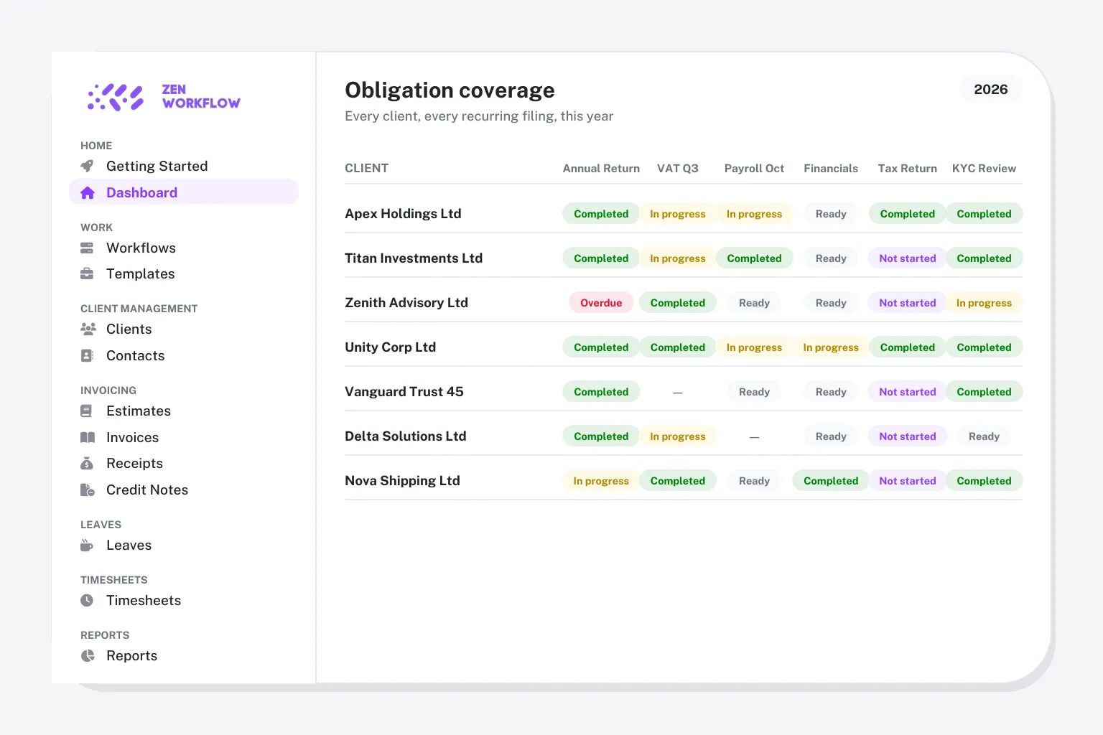Click Nova Shipping's KYC Review Completed badge
Image resolution: width=1103 pixels, height=735 pixels.
click(x=984, y=480)
